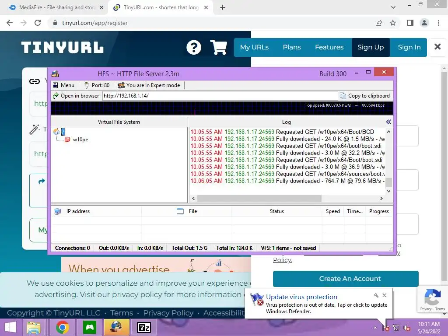
Task: Open File Explorer from taskbar
Action: [x=34, y=327]
